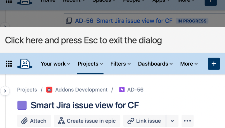Screen dimensions: 225x128
Task: Open the Your work dropdown menu
Action: [x=55, y=64]
